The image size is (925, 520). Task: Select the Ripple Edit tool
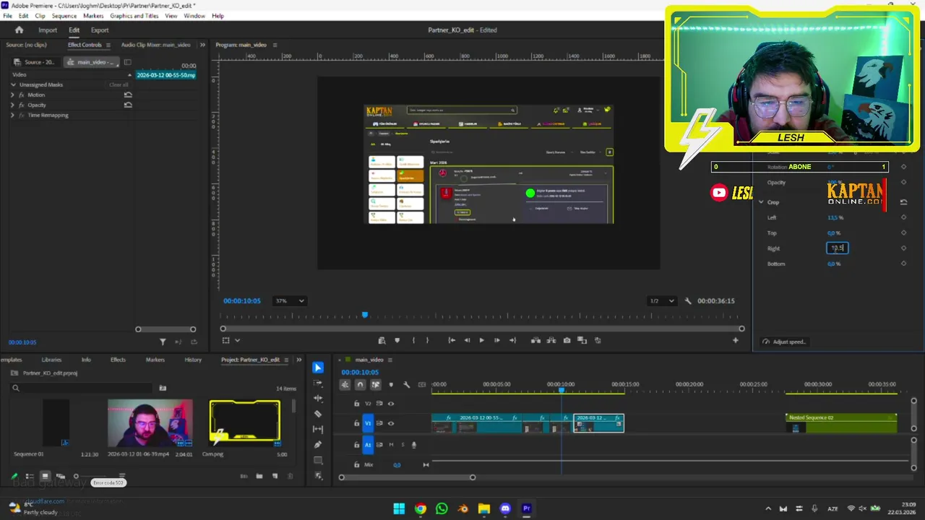tap(318, 399)
